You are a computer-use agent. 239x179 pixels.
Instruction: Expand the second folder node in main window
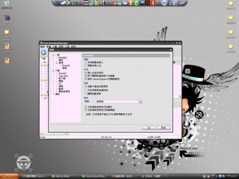point(42,80)
